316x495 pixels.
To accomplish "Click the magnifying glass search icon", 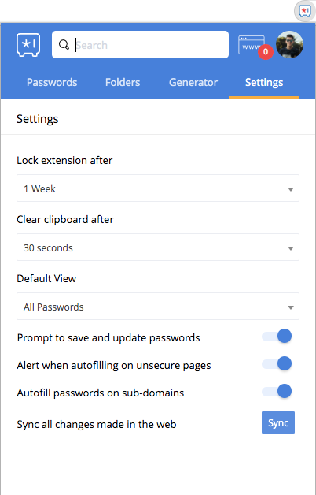I will coord(64,45).
